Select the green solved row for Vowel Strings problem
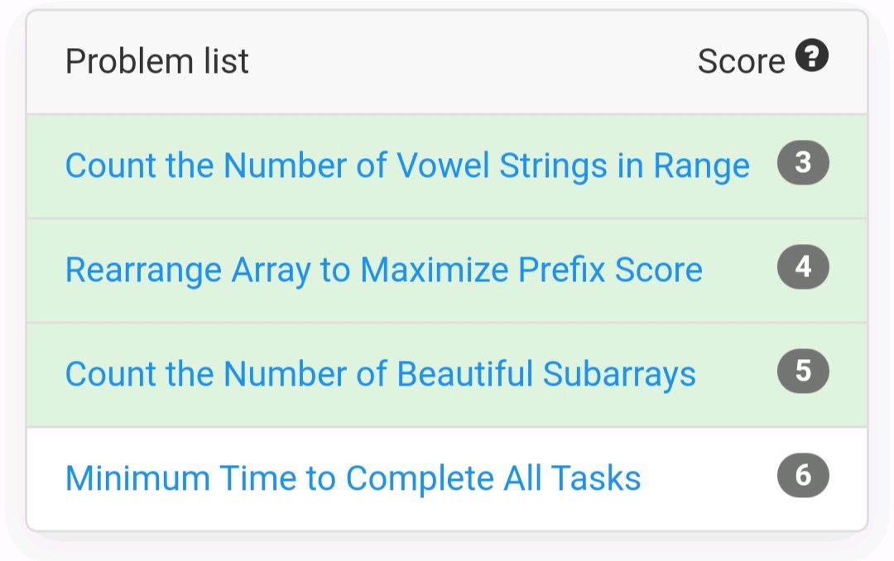 pos(447,166)
